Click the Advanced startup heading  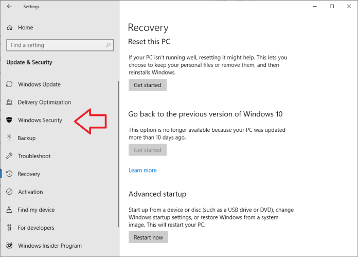coord(157,194)
